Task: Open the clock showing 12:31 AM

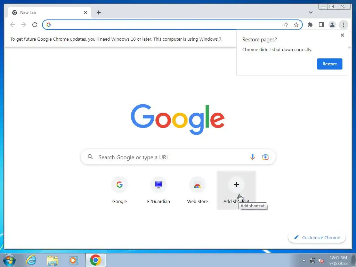Action: click(x=338, y=260)
